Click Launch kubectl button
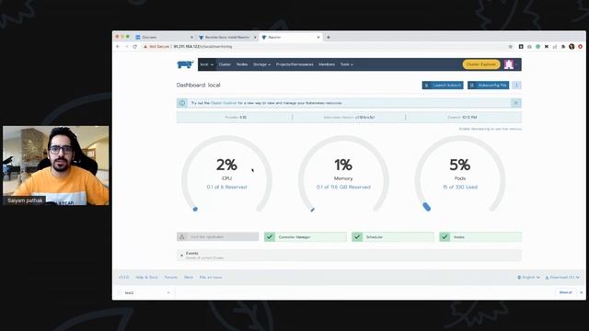Image resolution: width=589 pixels, height=331 pixels. tap(443, 86)
